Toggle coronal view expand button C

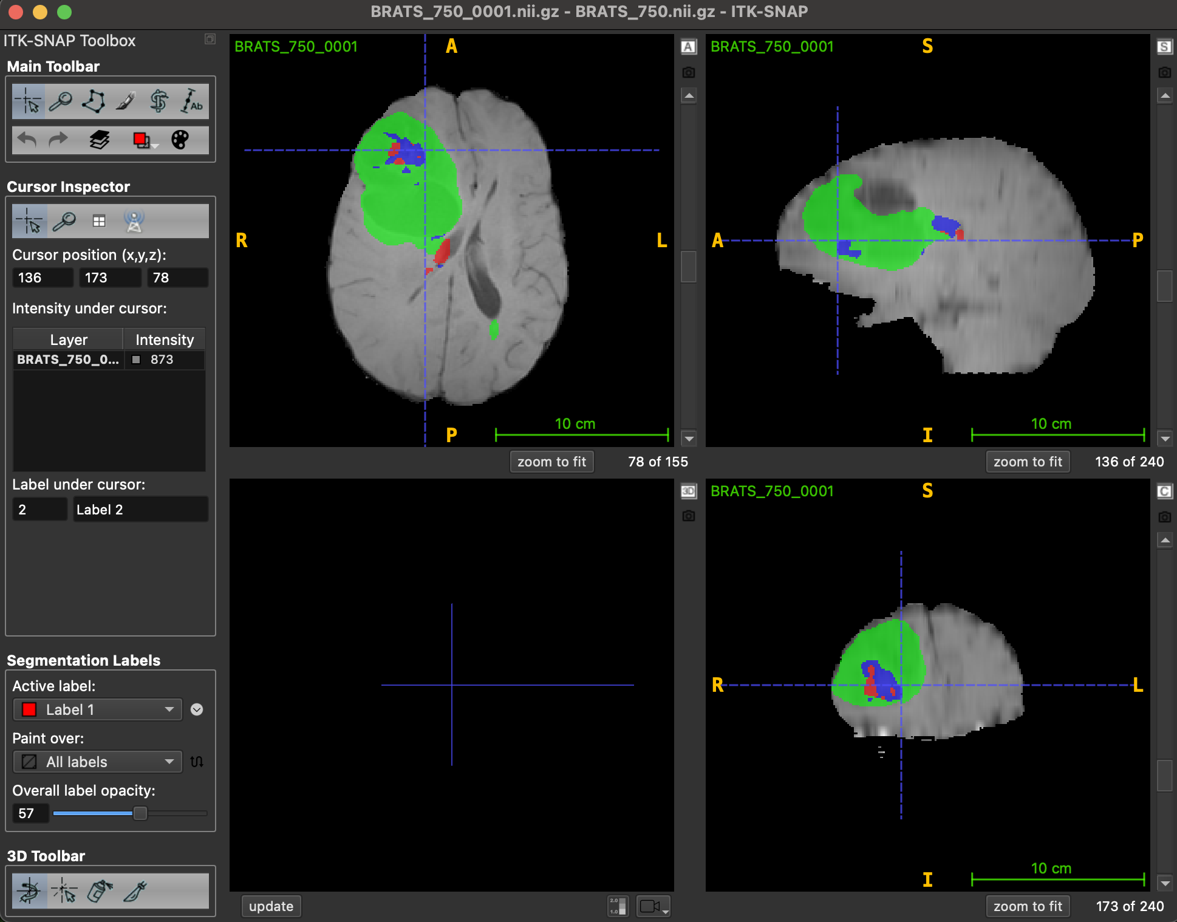coord(1164,491)
